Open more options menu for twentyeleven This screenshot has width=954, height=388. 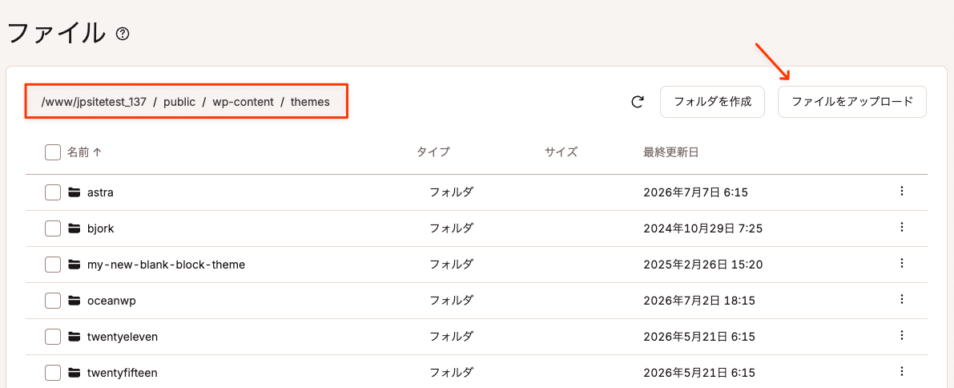(902, 335)
